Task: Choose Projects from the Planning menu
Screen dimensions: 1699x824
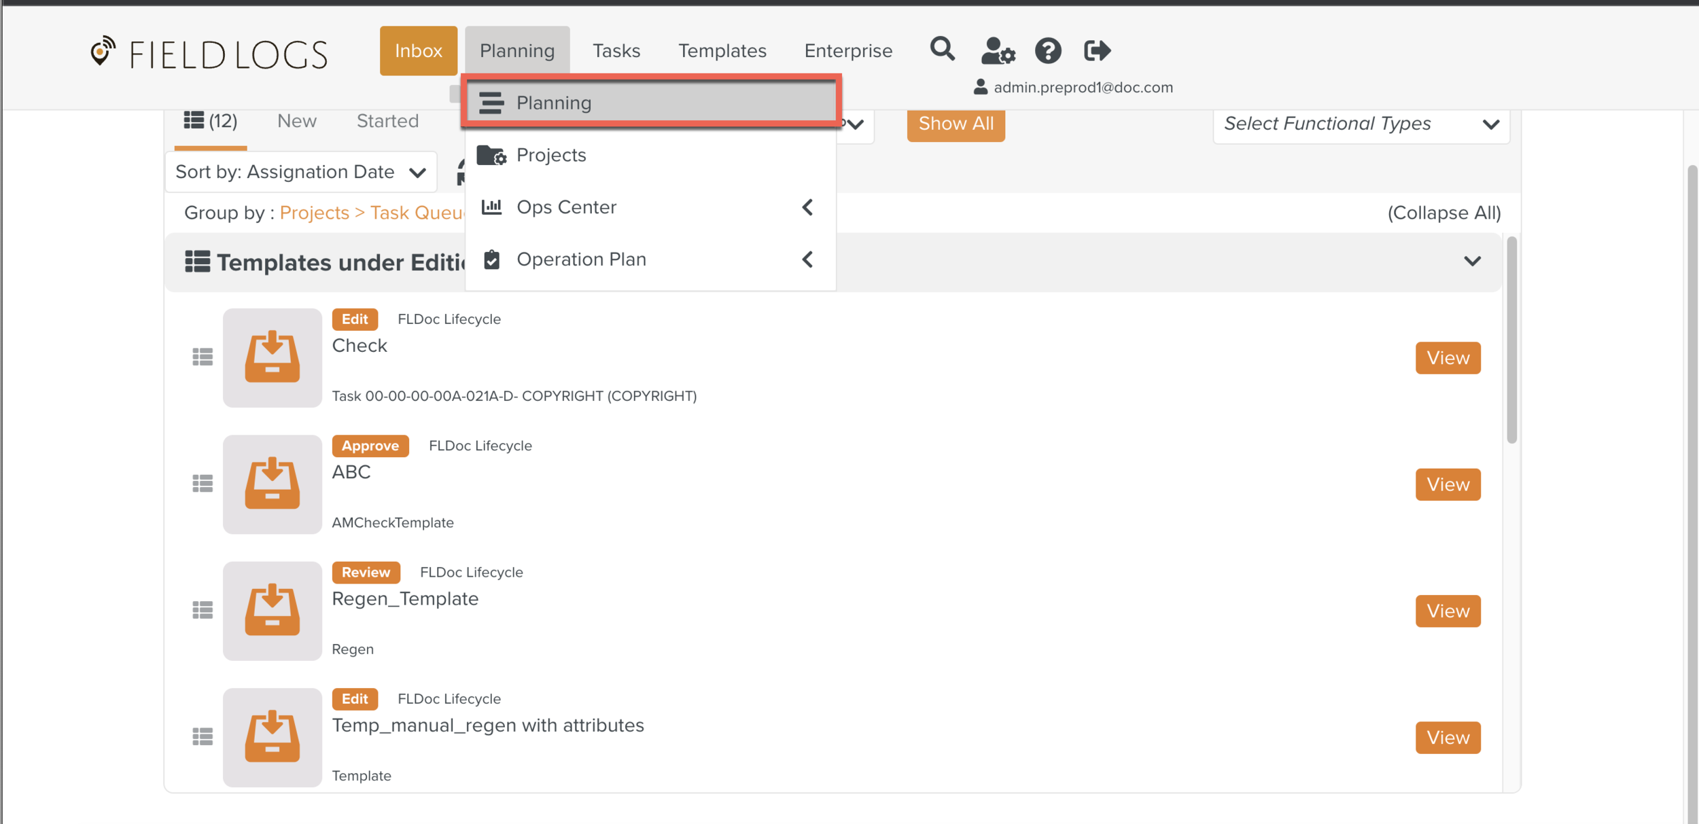Action: click(550, 155)
